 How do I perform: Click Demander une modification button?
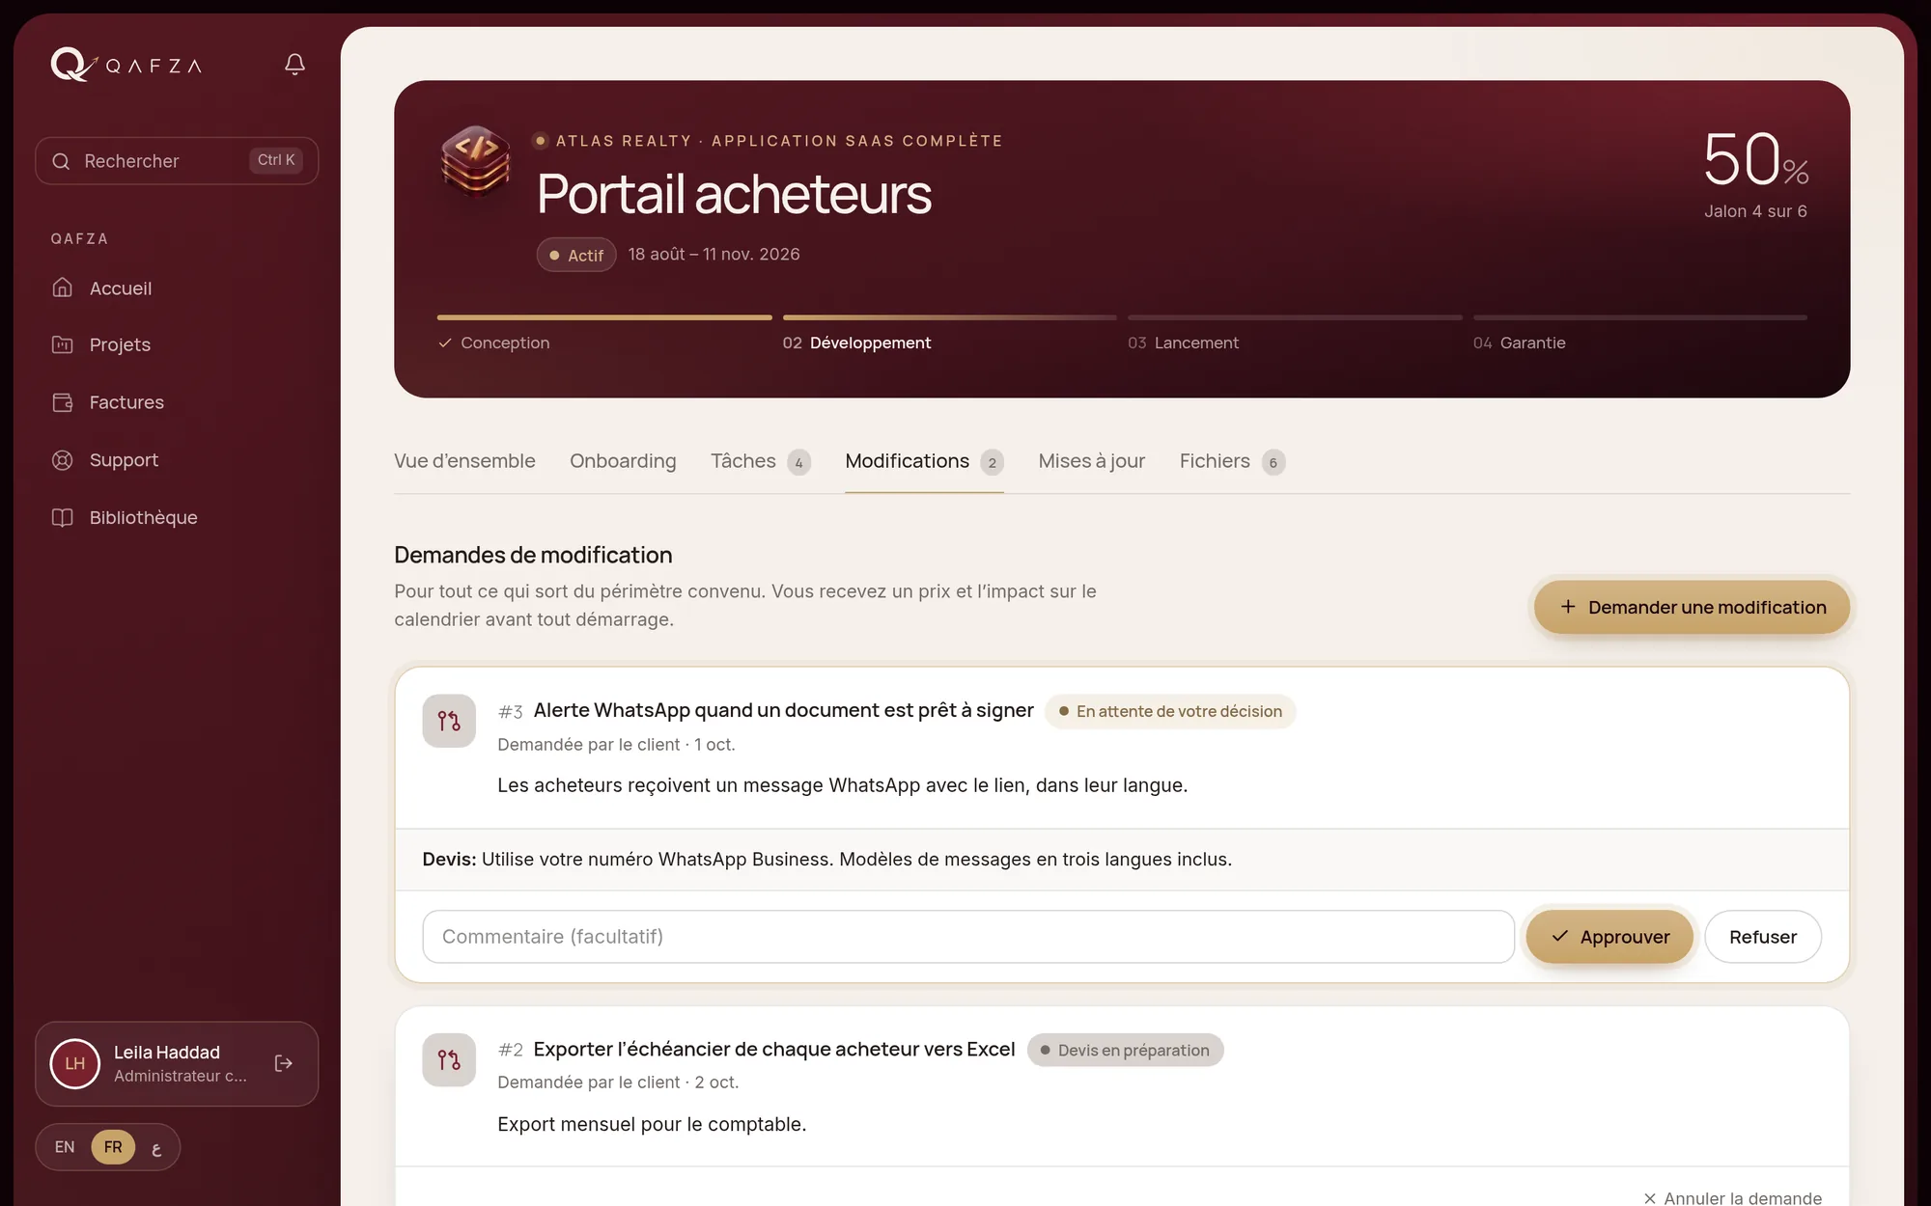(x=1692, y=607)
